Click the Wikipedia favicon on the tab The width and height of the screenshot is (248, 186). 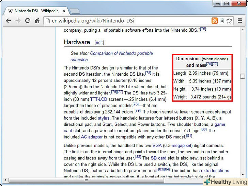coord(11,11)
